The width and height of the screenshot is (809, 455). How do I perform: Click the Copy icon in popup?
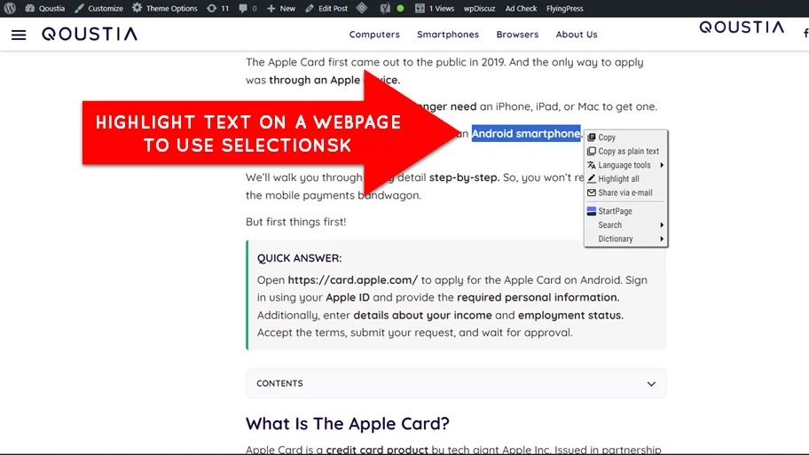click(x=592, y=137)
